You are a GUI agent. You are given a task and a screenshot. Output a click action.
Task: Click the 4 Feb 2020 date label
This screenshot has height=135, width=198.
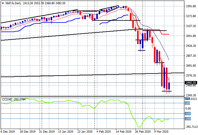[x=103, y=132]
